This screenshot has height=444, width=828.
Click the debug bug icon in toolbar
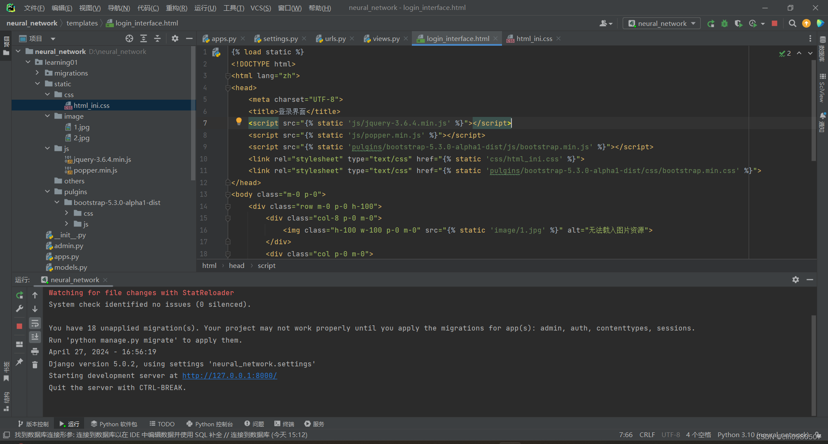pyautogui.click(x=724, y=23)
